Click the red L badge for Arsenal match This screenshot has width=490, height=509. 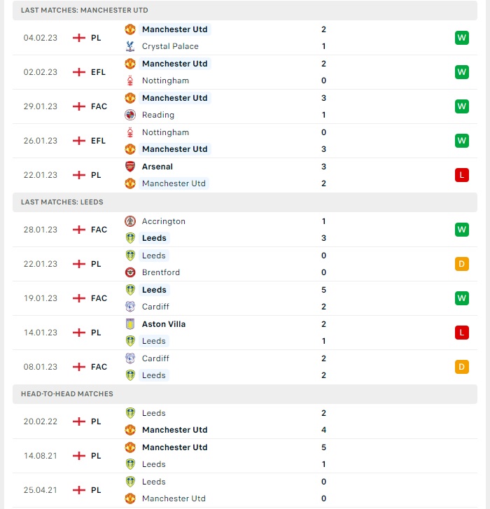pos(462,175)
